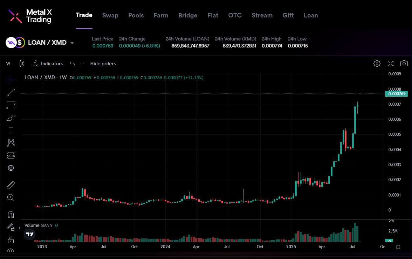Select the brush drawing tool

pyautogui.click(x=11, y=118)
